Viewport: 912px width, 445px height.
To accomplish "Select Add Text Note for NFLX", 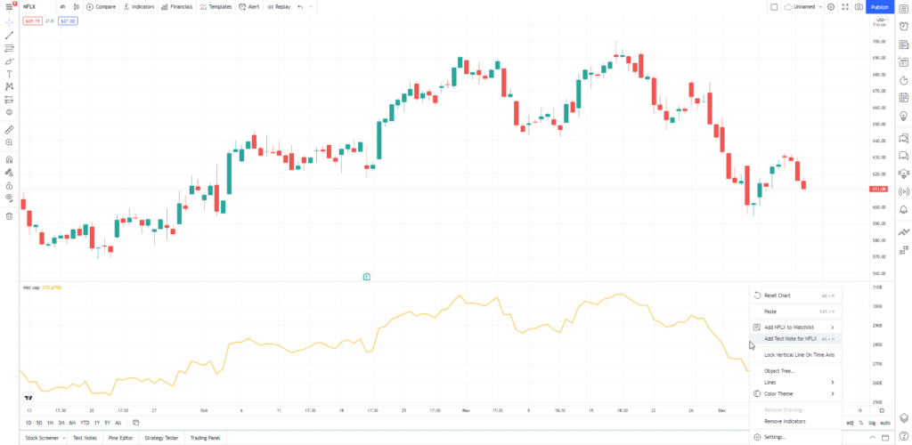I will [x=795, y=339].
